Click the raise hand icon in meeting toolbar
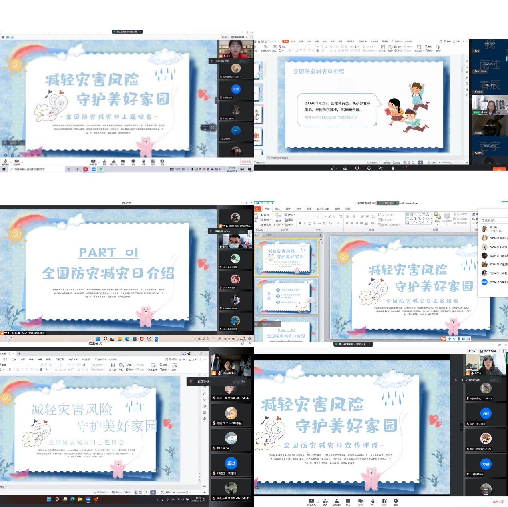 coord(373,501)
